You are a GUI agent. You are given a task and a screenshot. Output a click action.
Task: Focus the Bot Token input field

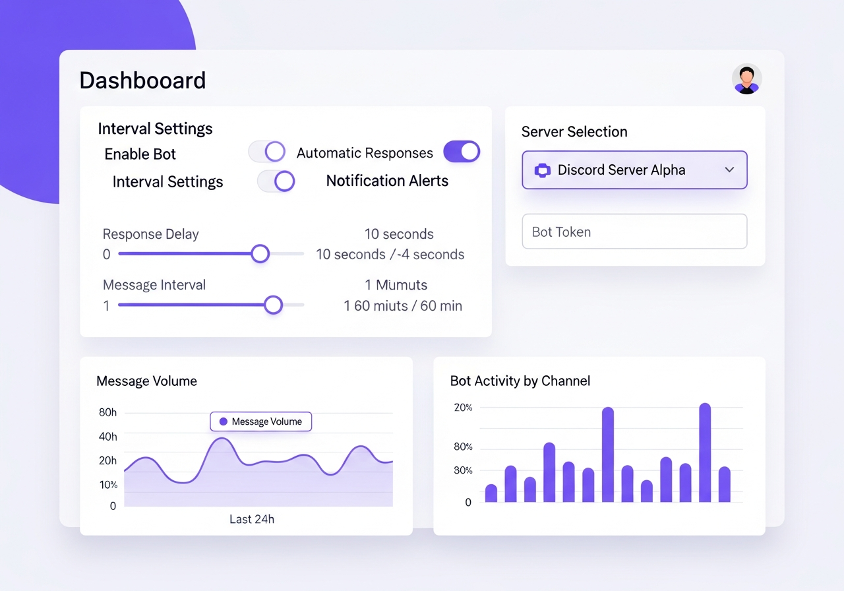634,232
